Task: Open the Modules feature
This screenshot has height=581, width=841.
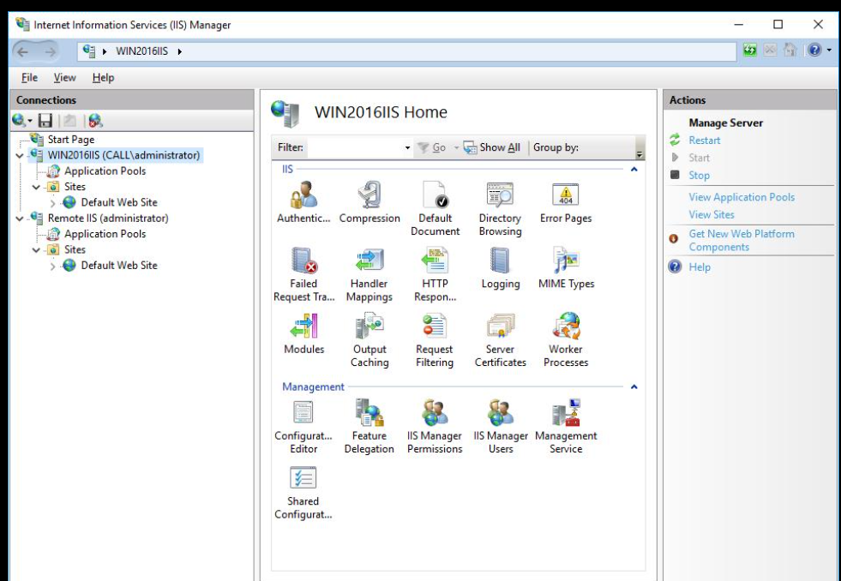Action: (x=304, y=332)
